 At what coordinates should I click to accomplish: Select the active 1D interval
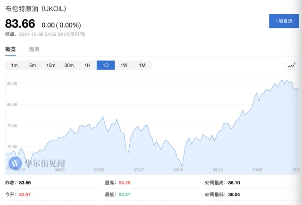click(x=106, y=65)
